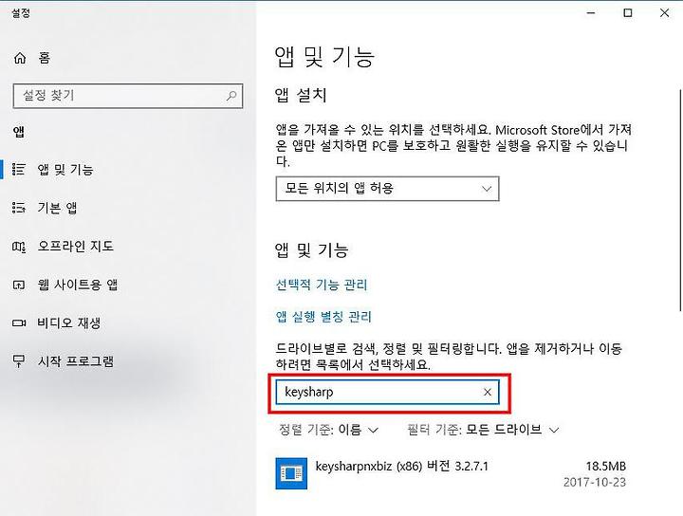683x516 pixels.
Task: Click the 오프라인 지도 map icon
Action: (x=19, y=247)
